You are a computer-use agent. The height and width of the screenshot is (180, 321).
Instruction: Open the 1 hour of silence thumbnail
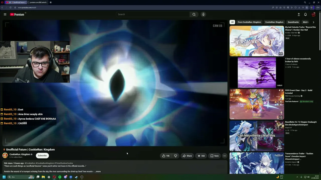pos(257,72)
